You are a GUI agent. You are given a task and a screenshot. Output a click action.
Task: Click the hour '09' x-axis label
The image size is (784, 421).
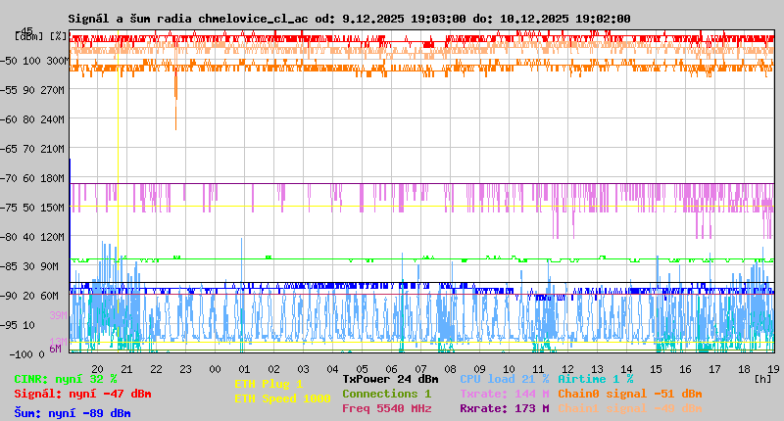tap(480, 369)
